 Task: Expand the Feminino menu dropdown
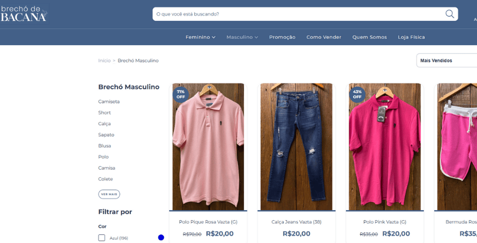200,37
